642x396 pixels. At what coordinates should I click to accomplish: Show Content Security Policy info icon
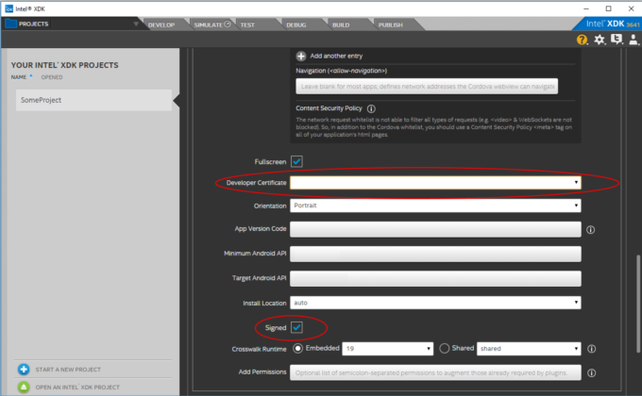371,108
